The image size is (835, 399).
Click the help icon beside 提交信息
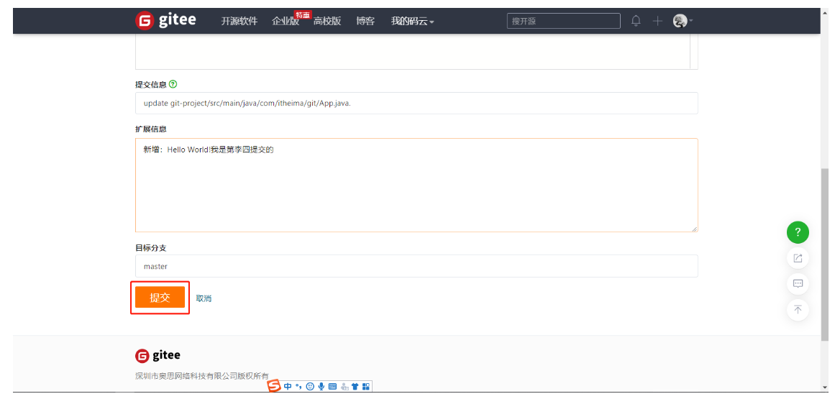(173, 84)
